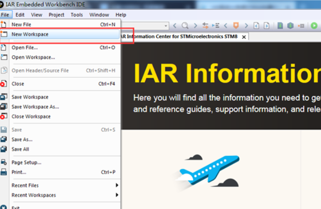This screenshot has height=209, width=321.
Task: Click the grayed Save entry with Ctrl+S
Action: coord(60,130)
